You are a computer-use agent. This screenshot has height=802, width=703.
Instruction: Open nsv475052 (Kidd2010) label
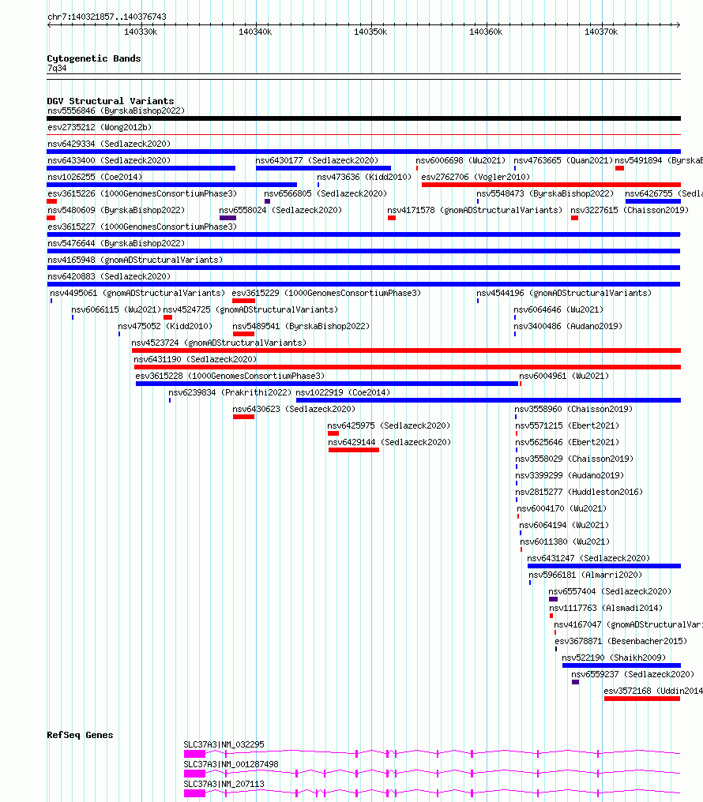click(x=165, y=326)
